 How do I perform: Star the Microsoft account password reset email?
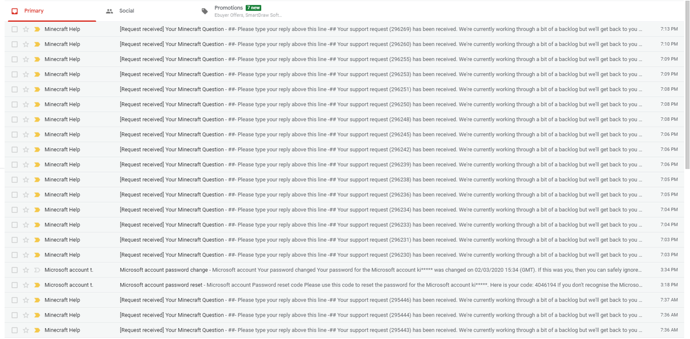point(26,285)
